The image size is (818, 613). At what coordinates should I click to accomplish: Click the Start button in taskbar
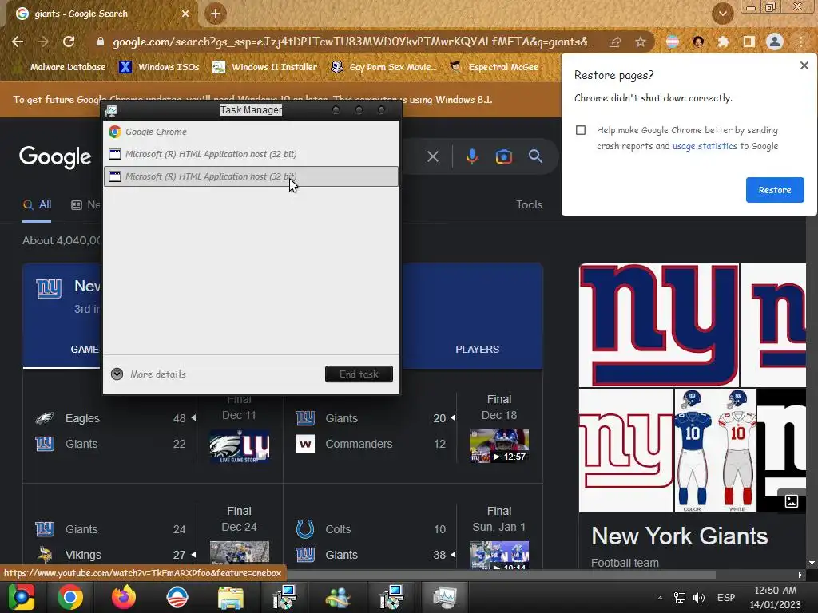click(22, 597)
